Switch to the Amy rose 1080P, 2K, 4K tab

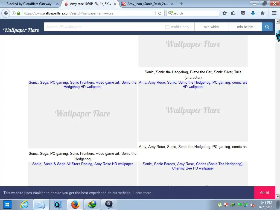coord(90,4)
